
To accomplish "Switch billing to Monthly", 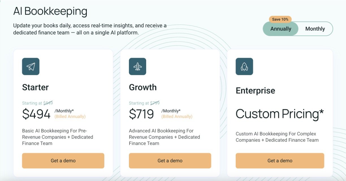I will point(315,29).
